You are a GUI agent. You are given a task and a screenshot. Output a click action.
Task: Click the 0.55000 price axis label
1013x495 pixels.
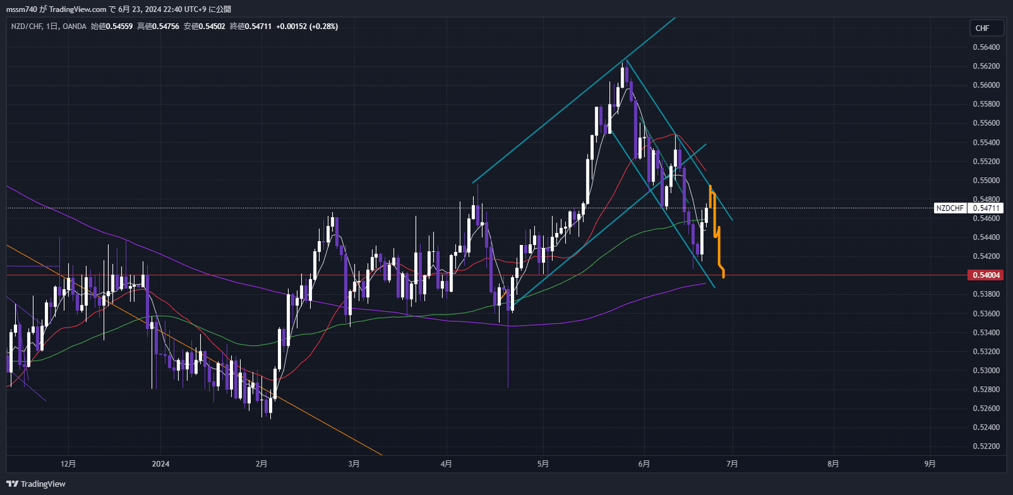tap(986, 180)
